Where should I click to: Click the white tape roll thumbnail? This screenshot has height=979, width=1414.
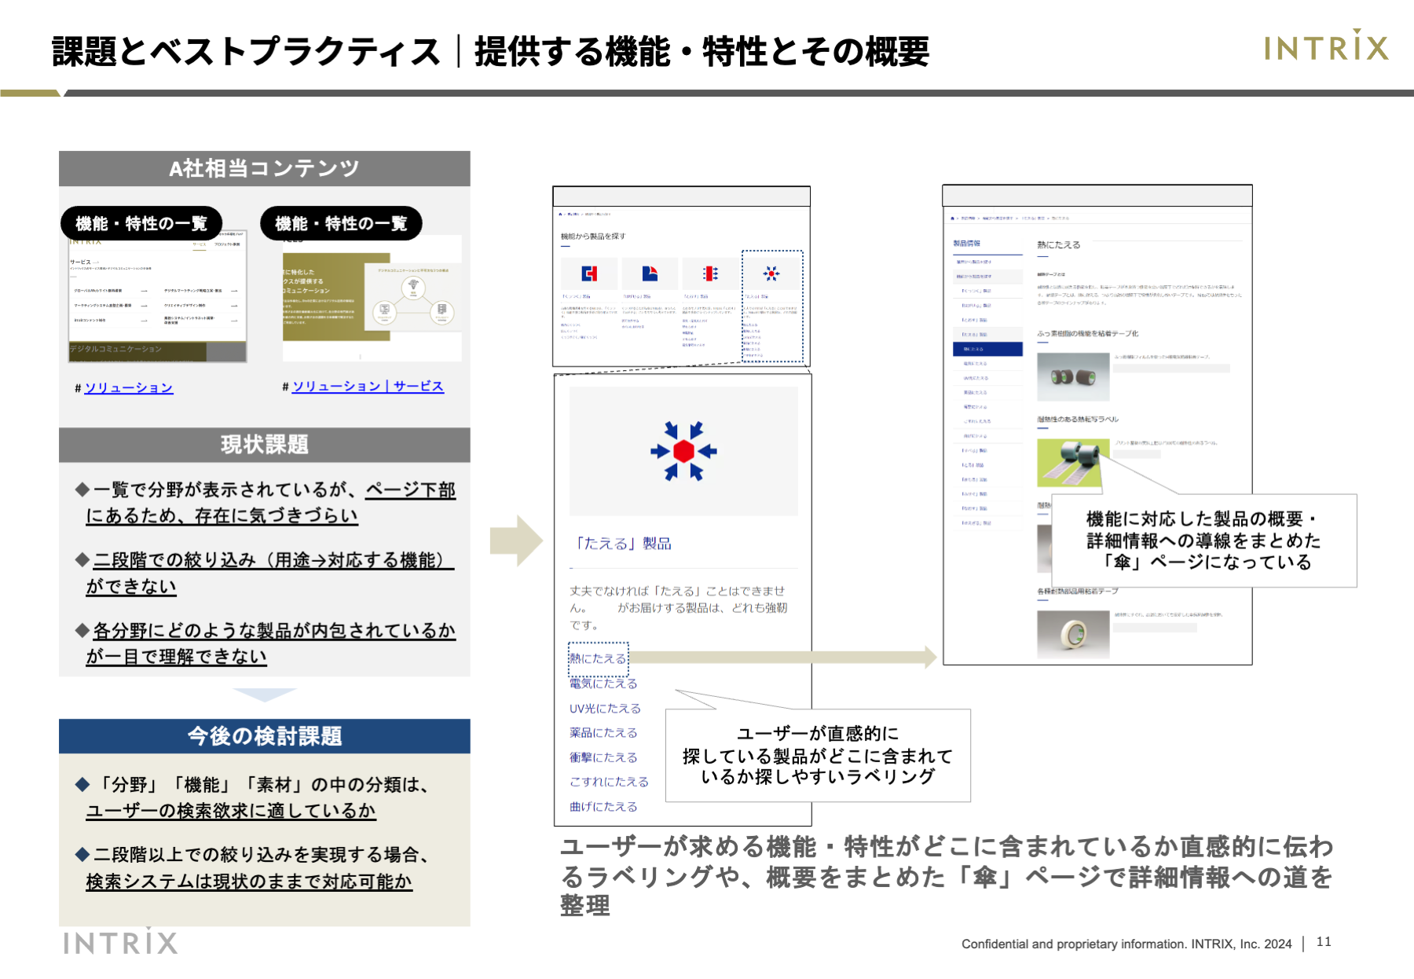click(1073, 633)
